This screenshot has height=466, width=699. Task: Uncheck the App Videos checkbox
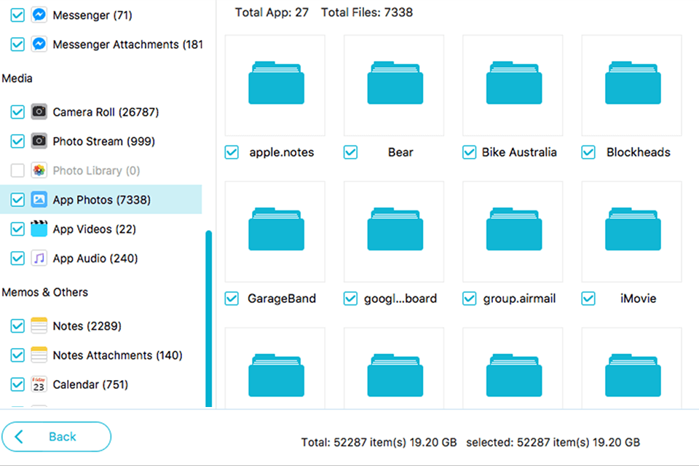(17, 229)
